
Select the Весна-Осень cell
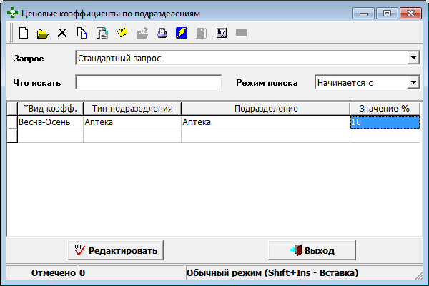tap(50, 122)
